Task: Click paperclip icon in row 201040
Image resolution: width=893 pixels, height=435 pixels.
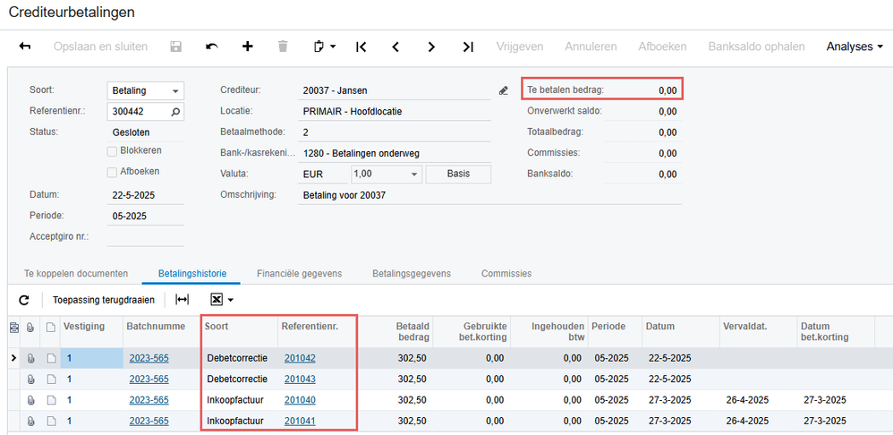Action: (x=30, y=400)
